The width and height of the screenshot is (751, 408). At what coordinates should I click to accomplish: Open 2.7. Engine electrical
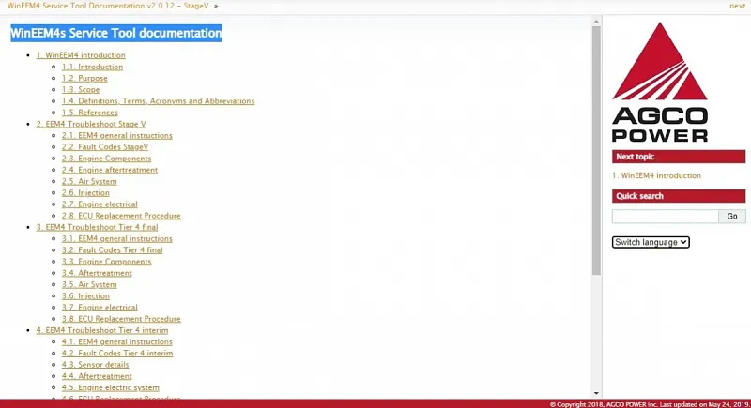[x=100, y=204]
